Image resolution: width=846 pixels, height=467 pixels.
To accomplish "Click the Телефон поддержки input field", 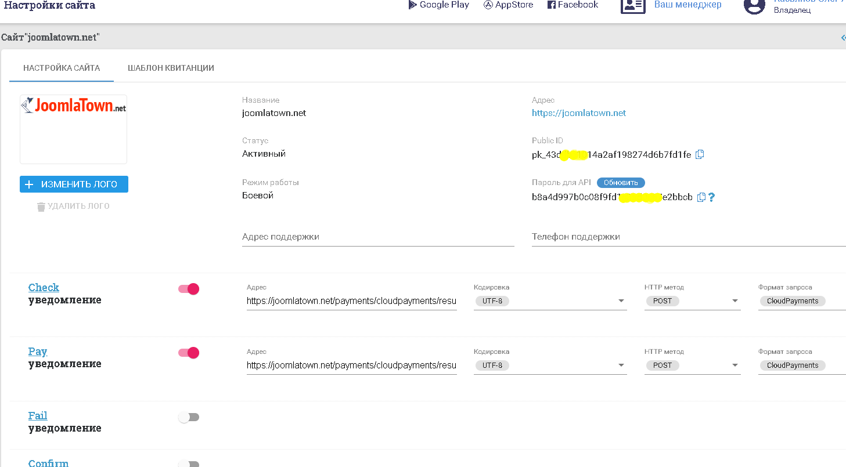I will click(689, 237).
